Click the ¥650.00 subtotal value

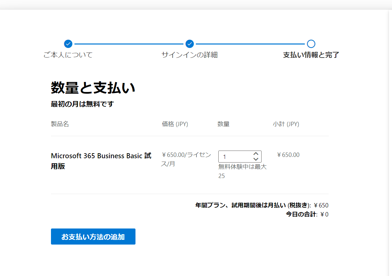click(x=288, y=155)
